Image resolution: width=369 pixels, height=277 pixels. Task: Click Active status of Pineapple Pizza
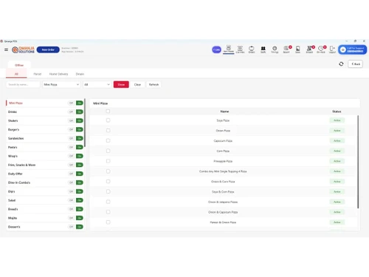337,161
